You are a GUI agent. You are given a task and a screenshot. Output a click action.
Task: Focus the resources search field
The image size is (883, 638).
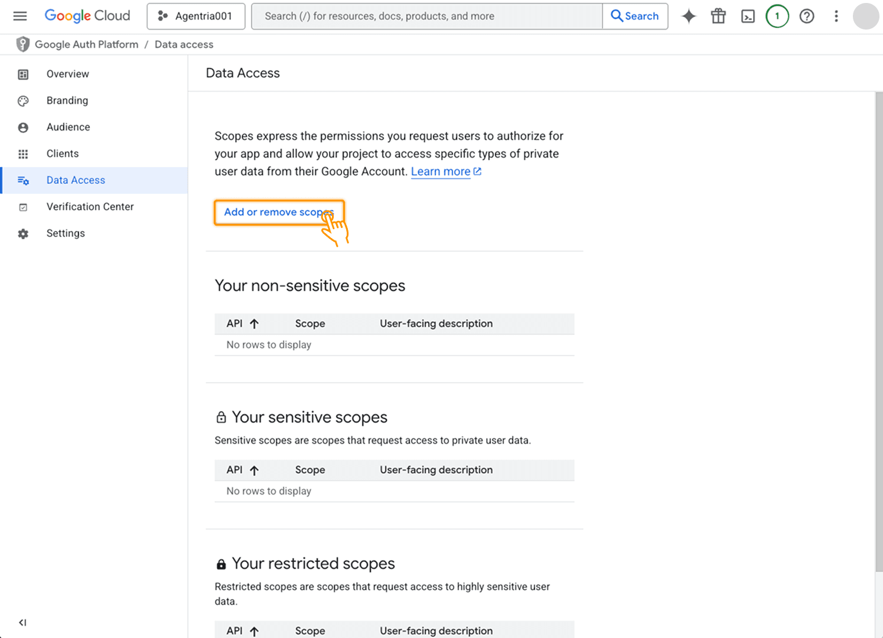click(426, 16)
